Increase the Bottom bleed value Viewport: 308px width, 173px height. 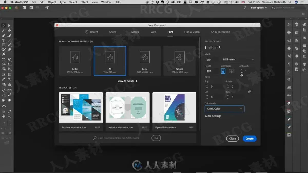228,85
